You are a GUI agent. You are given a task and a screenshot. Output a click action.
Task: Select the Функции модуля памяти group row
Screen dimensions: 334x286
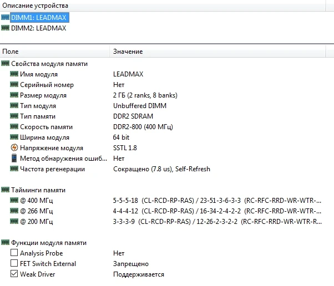click(49, 243)
